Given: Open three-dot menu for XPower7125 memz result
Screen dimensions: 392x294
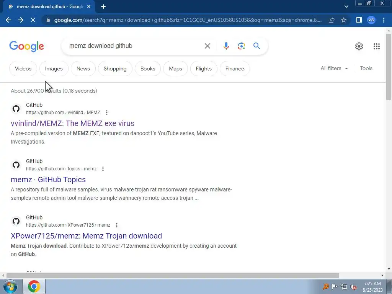Looking at the screenshot, I should click(x=117, y=225).
